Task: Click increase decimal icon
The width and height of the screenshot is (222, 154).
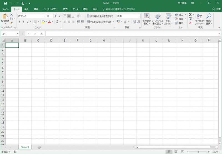Action: click(x=134, y=22)
